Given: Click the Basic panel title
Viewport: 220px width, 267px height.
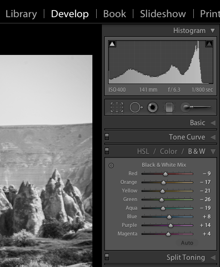Looking at the screenshot, I should pyautogui.click(x=198, y=123).
